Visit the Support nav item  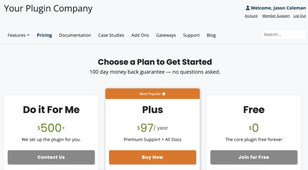click(x=191, y=35)
